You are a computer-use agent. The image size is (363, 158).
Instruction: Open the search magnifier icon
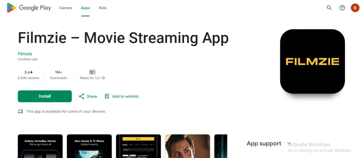[329, 8]
